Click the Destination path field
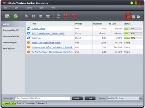The width and height of the screenshot is (145, 108). (x=43, y=98)
